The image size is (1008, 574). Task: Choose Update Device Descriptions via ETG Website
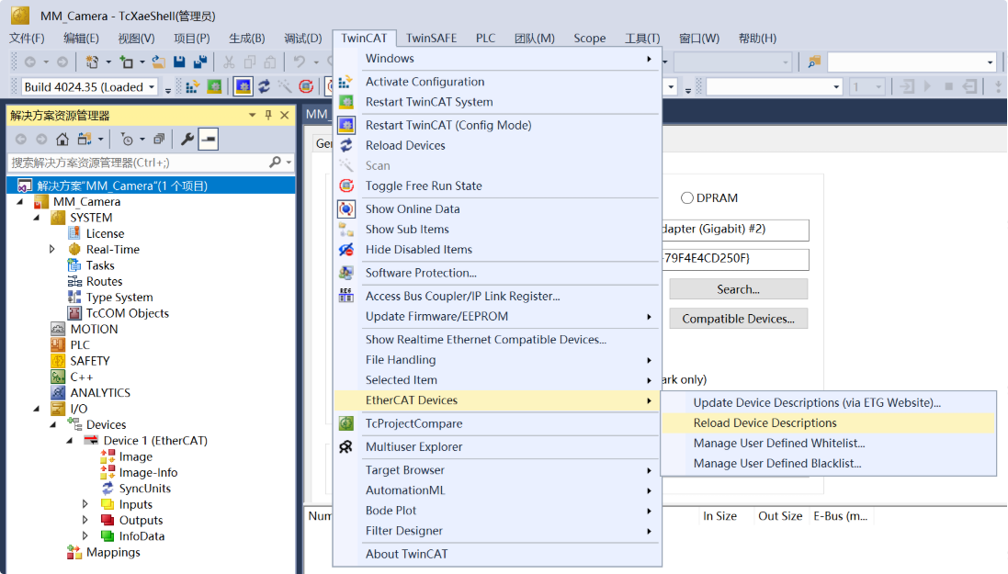coord(829,402)
